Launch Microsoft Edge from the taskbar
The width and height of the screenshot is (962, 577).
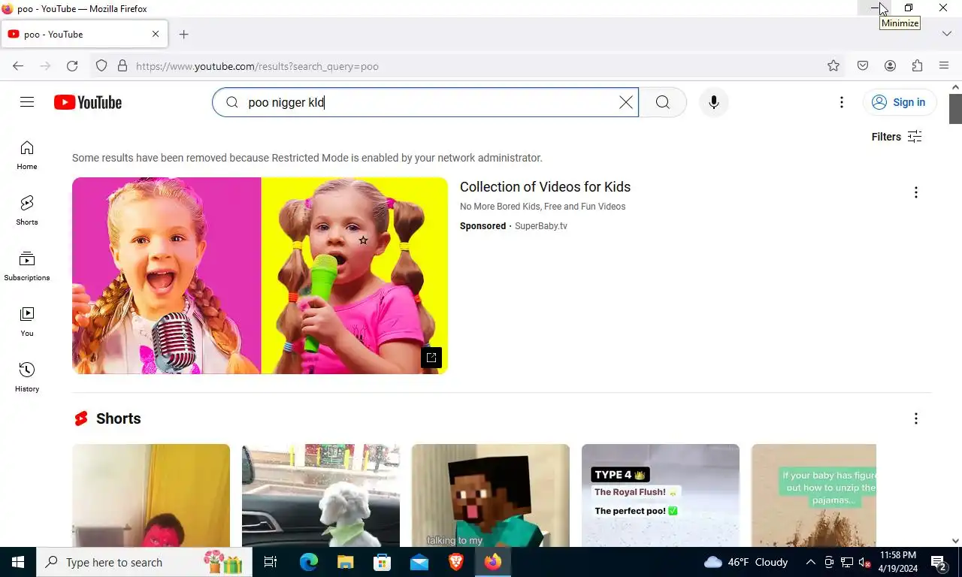309,562
